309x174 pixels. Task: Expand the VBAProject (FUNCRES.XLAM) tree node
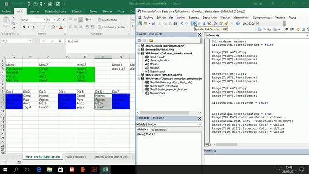(x=139, y=75)
